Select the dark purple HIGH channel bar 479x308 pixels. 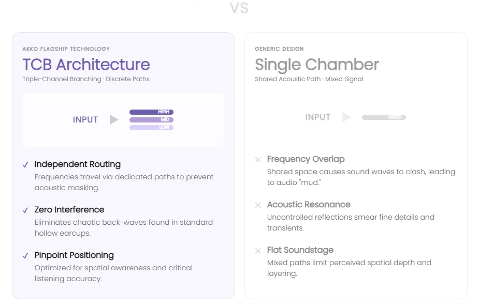click(x=151, y=112)
